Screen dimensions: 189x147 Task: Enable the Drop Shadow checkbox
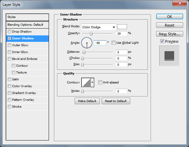click(10, 32)
